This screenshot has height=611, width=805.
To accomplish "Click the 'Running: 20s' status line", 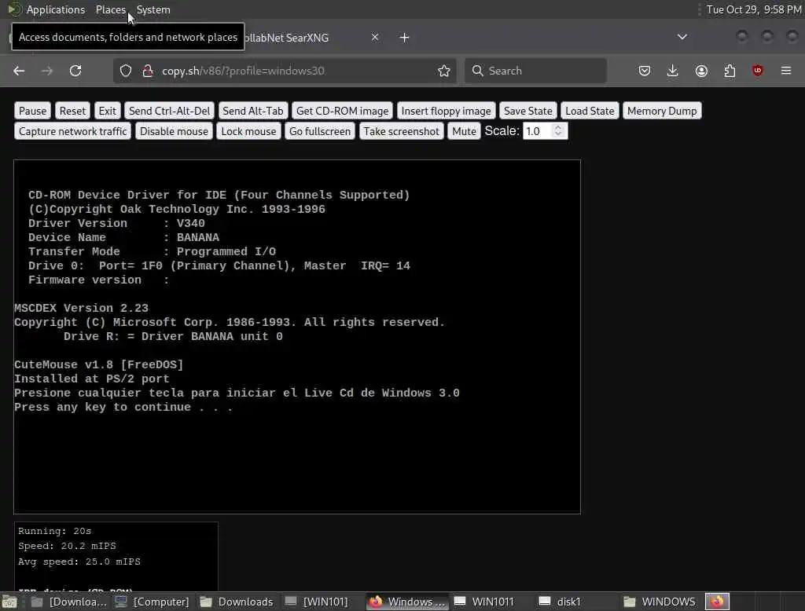I will click(x=54, y=531).
